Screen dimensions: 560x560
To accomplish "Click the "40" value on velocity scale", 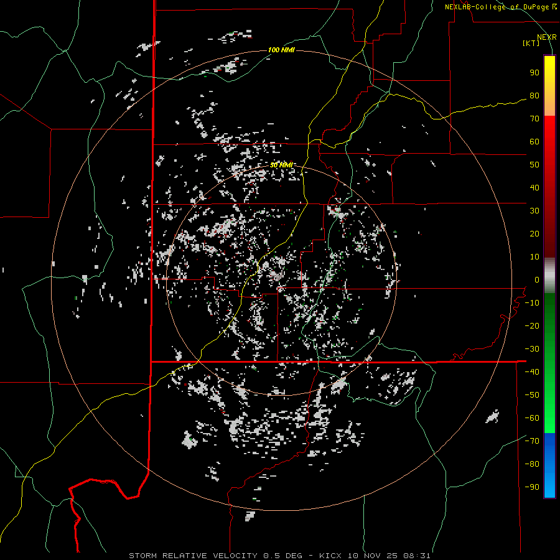I will (534, 188).
